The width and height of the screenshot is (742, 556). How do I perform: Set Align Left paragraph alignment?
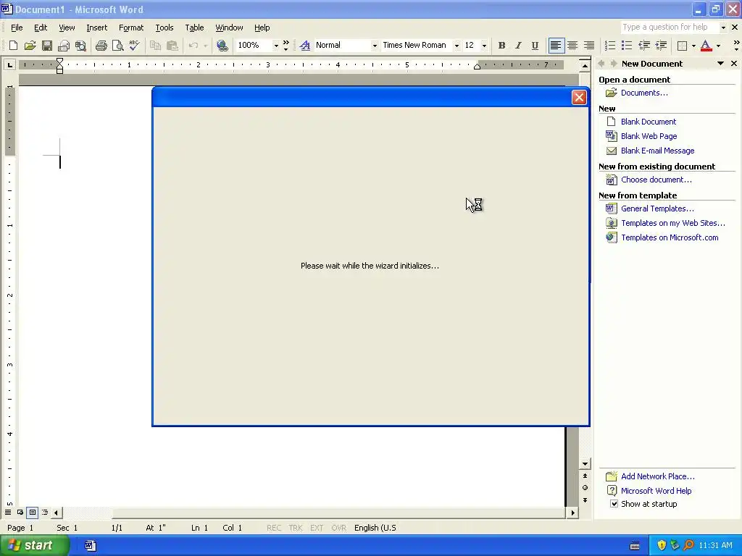pyautogui.click(x=556, y=46)
